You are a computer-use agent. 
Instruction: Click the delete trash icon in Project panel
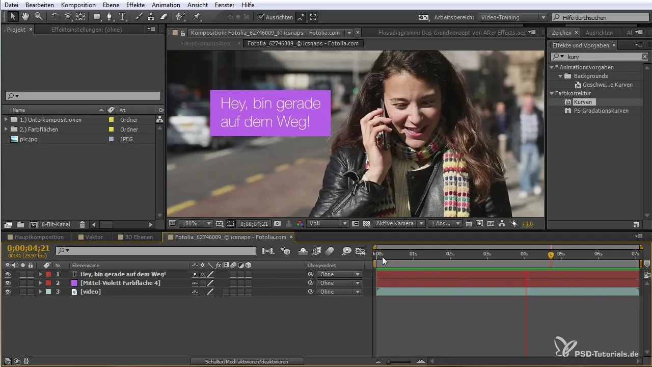(82, 224)
